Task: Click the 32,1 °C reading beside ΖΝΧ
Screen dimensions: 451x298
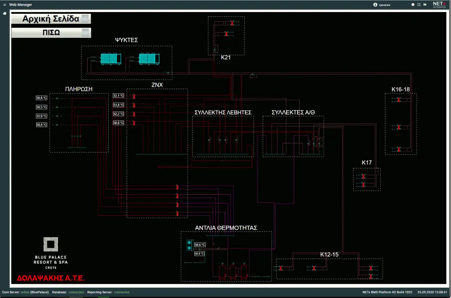Action: 118,96
